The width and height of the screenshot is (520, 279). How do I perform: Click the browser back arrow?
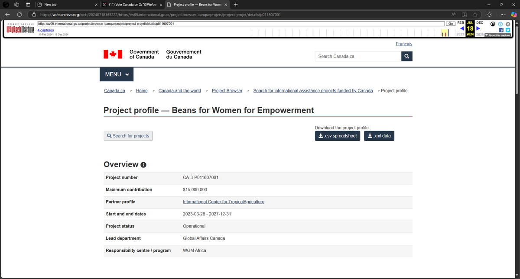(7, 14)
